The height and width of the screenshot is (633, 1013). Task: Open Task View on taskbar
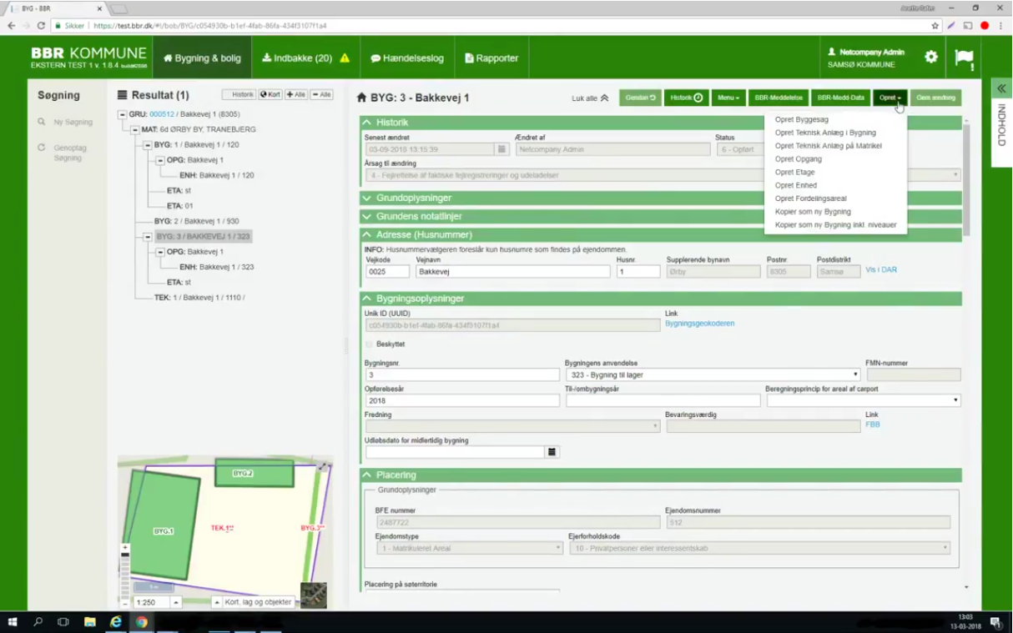click(63, 622)
